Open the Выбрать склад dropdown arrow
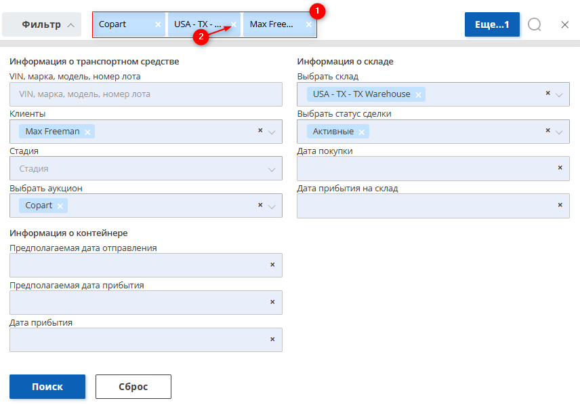 [x=559, y=95]
